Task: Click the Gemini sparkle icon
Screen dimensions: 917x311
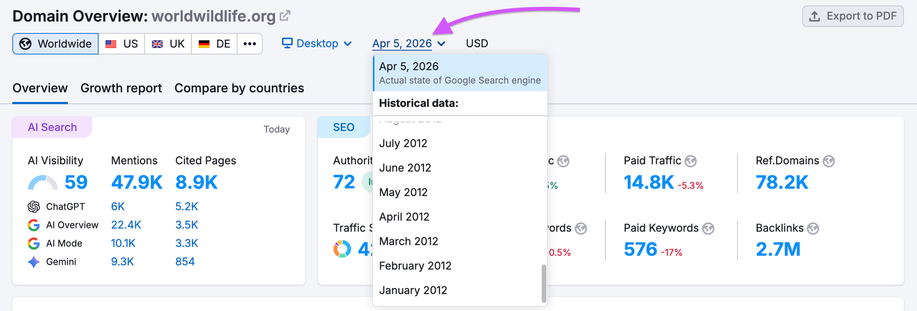Action: point(34,262)
